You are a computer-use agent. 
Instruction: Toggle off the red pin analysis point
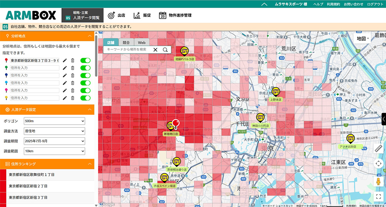point(85,60)
